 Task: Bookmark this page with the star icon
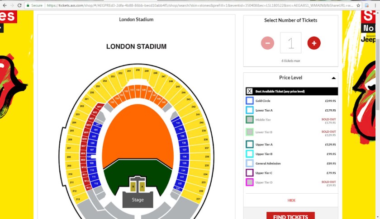click(358, 5)
